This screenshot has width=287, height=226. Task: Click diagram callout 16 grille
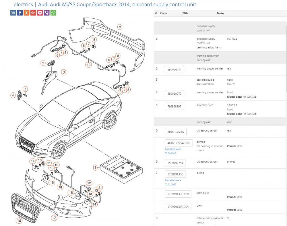[x=19, y=221]
